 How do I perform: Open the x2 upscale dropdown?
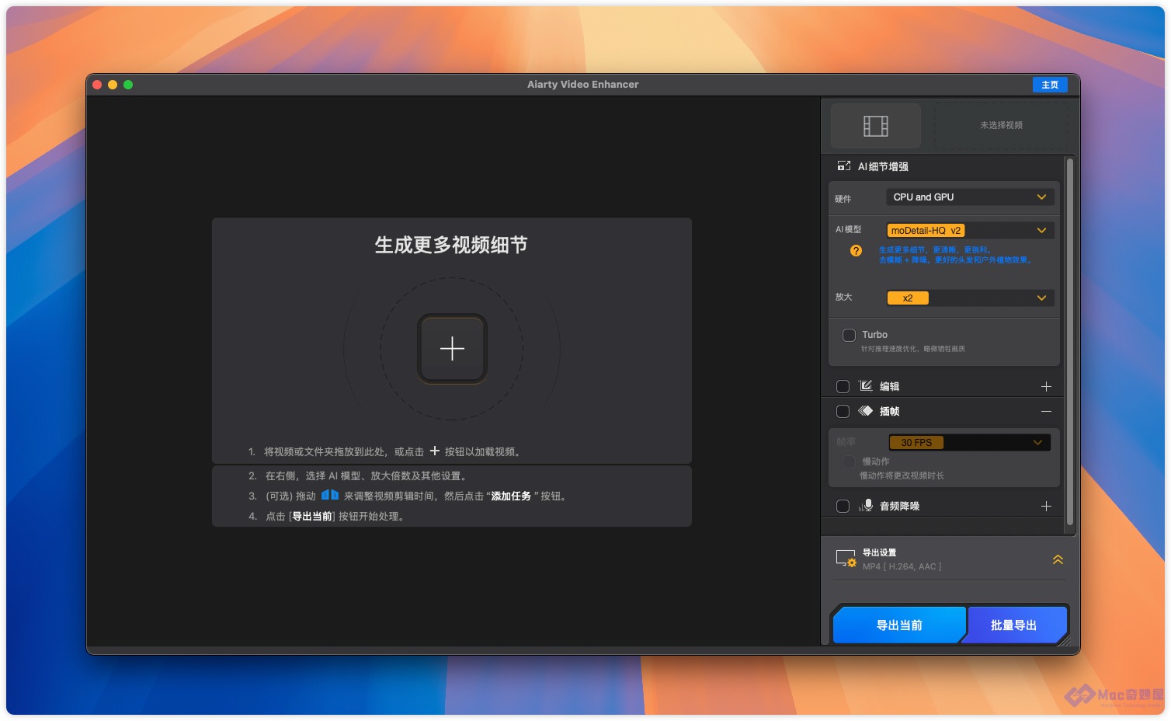(970, 298)
